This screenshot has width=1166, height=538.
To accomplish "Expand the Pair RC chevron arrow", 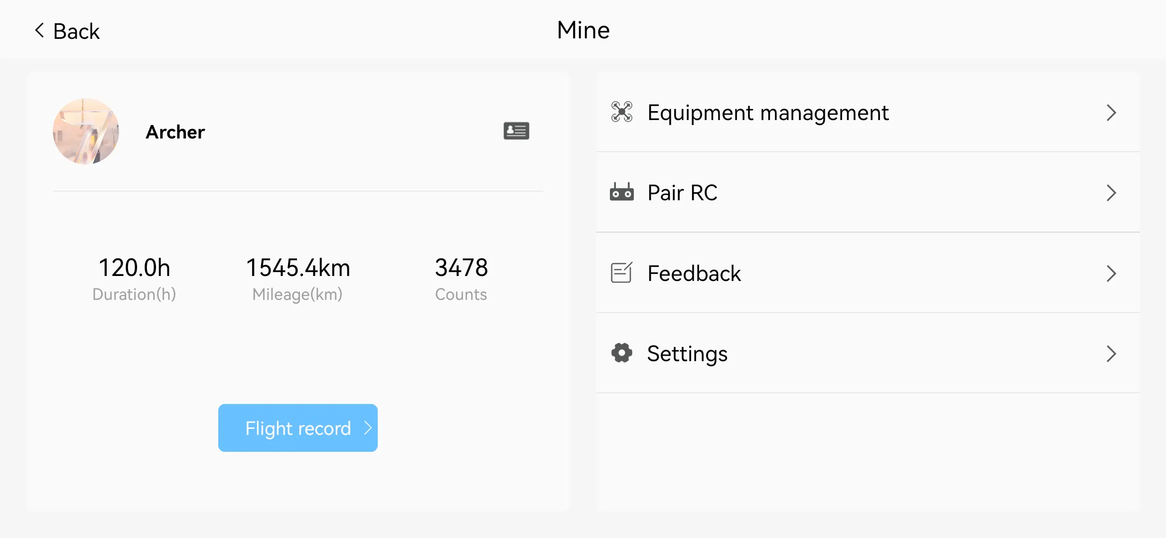I will pos(1111,193).
